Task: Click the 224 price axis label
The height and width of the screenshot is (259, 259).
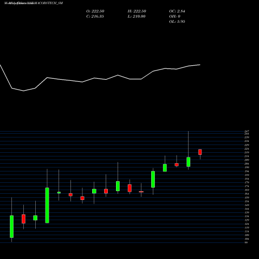Action: pos(247,149)
